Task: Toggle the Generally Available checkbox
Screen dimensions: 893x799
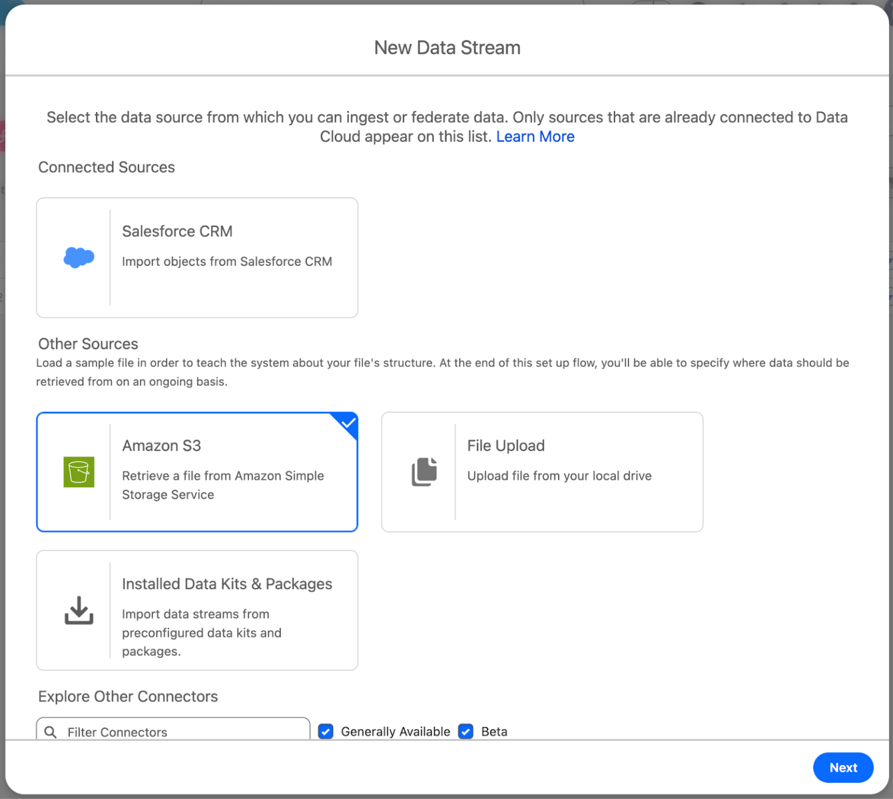Action: click(x=326, y=731)
